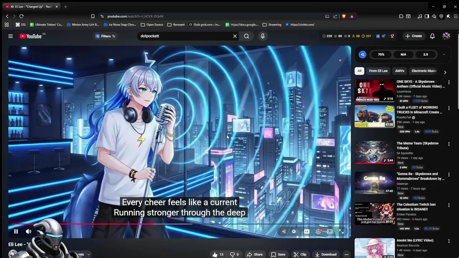This screenshot has height=258, width=459.
Task: Open options for FLEET of TRUCKS video
Action: pos(449,108)
